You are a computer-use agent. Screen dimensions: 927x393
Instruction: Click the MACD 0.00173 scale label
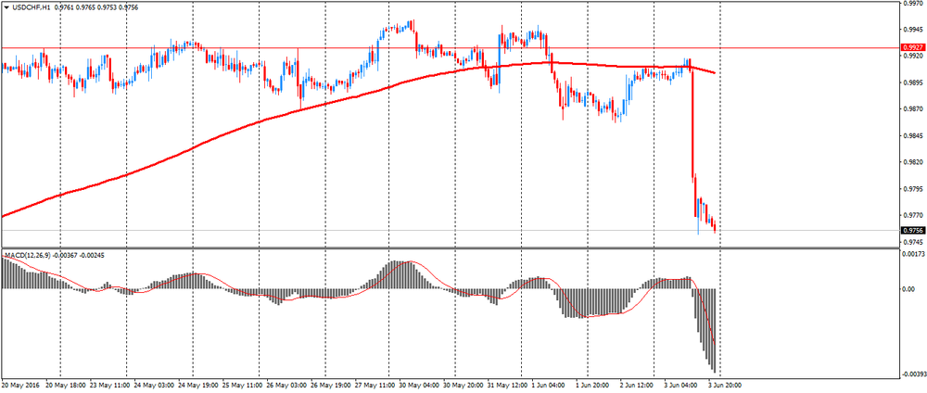click(912, 254)
